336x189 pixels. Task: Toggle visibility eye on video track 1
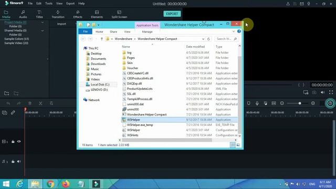tap(19, 141)
